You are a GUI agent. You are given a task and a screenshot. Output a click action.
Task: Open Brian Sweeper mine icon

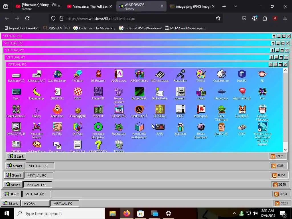pyautogui.click(x=201, y=131)
